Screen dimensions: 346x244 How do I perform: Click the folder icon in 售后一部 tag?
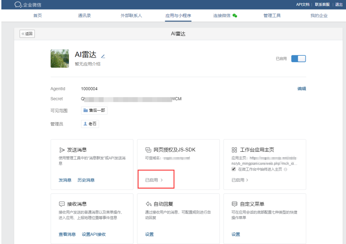click(x=86, y=110)
